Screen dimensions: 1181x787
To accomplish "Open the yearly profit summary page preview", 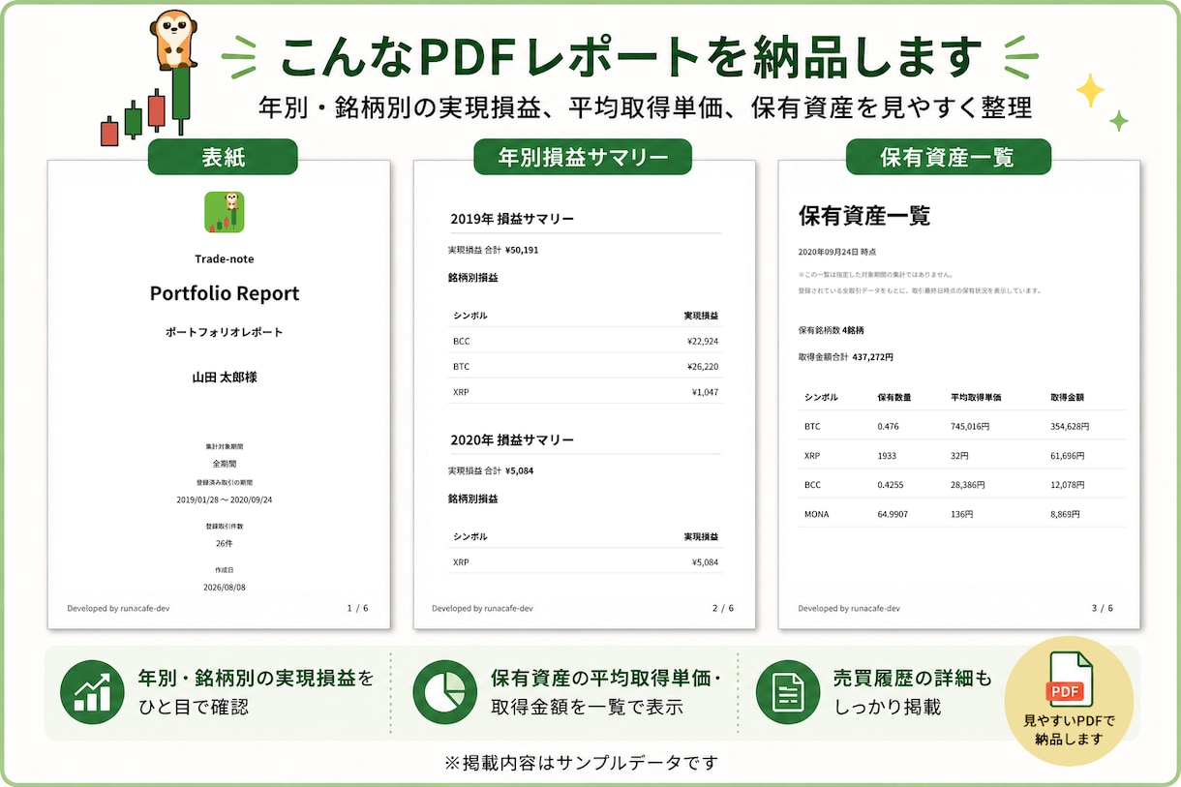I will point(584,395).
